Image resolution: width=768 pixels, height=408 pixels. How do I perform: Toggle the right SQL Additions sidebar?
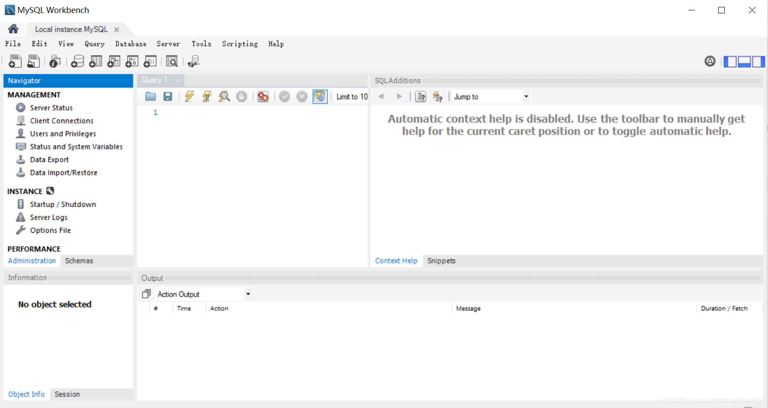(758, 62)
